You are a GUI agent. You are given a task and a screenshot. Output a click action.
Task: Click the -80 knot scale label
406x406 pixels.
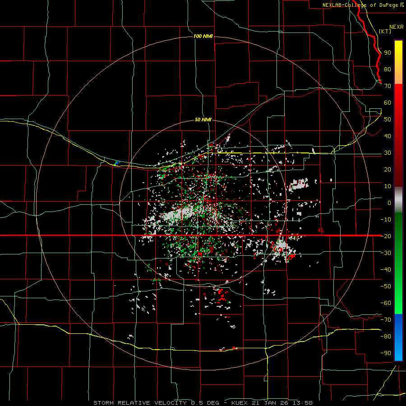386,337
